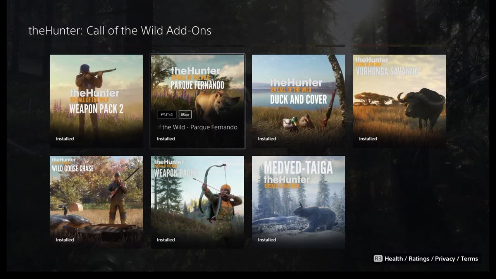The image size is (496, 279).
Task: Click the Map tag on Parque Fernando
Action: coord(185,115)
